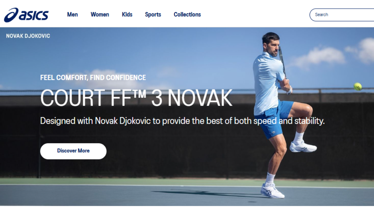Click the ASICS logo to go home
This screenshot has width=374, height=208.
26,15
